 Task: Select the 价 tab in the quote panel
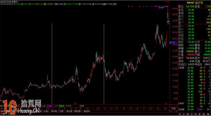pyautogui.click(x=184, y=114)
